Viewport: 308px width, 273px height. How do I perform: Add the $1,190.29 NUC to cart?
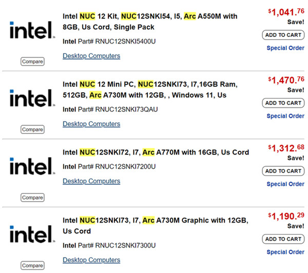[283, 239]
